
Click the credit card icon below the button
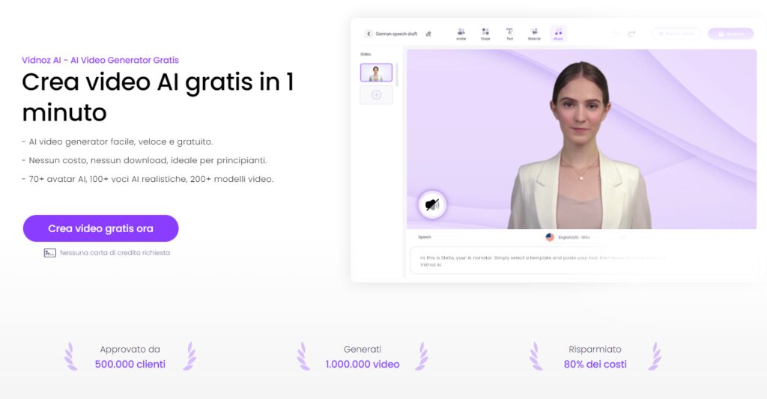click(x=50, y=253)
